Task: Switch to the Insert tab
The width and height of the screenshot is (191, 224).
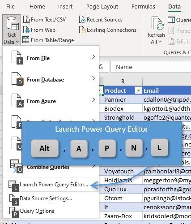Action: pyautogui.click(x=65, y=7)
